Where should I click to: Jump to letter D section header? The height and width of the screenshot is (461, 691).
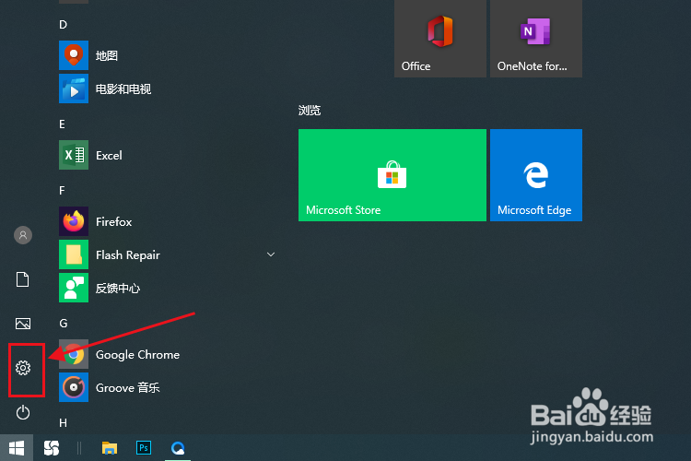pyautogui.click(x=63, y=25)
